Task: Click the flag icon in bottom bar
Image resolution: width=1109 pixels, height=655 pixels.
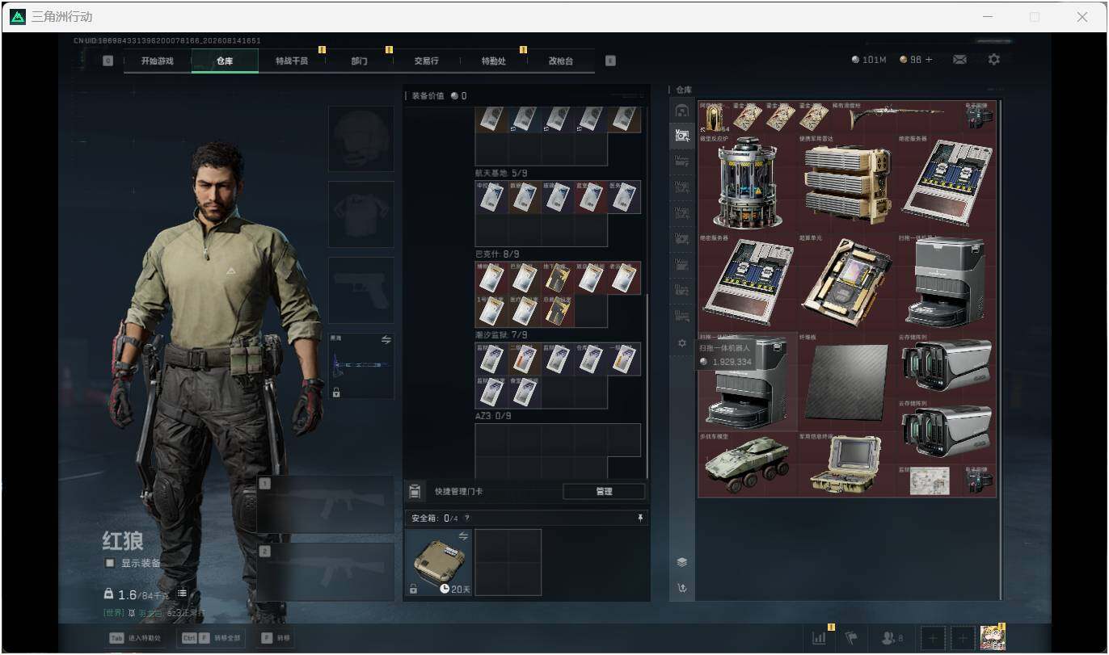Action: [x=851, y=637]
